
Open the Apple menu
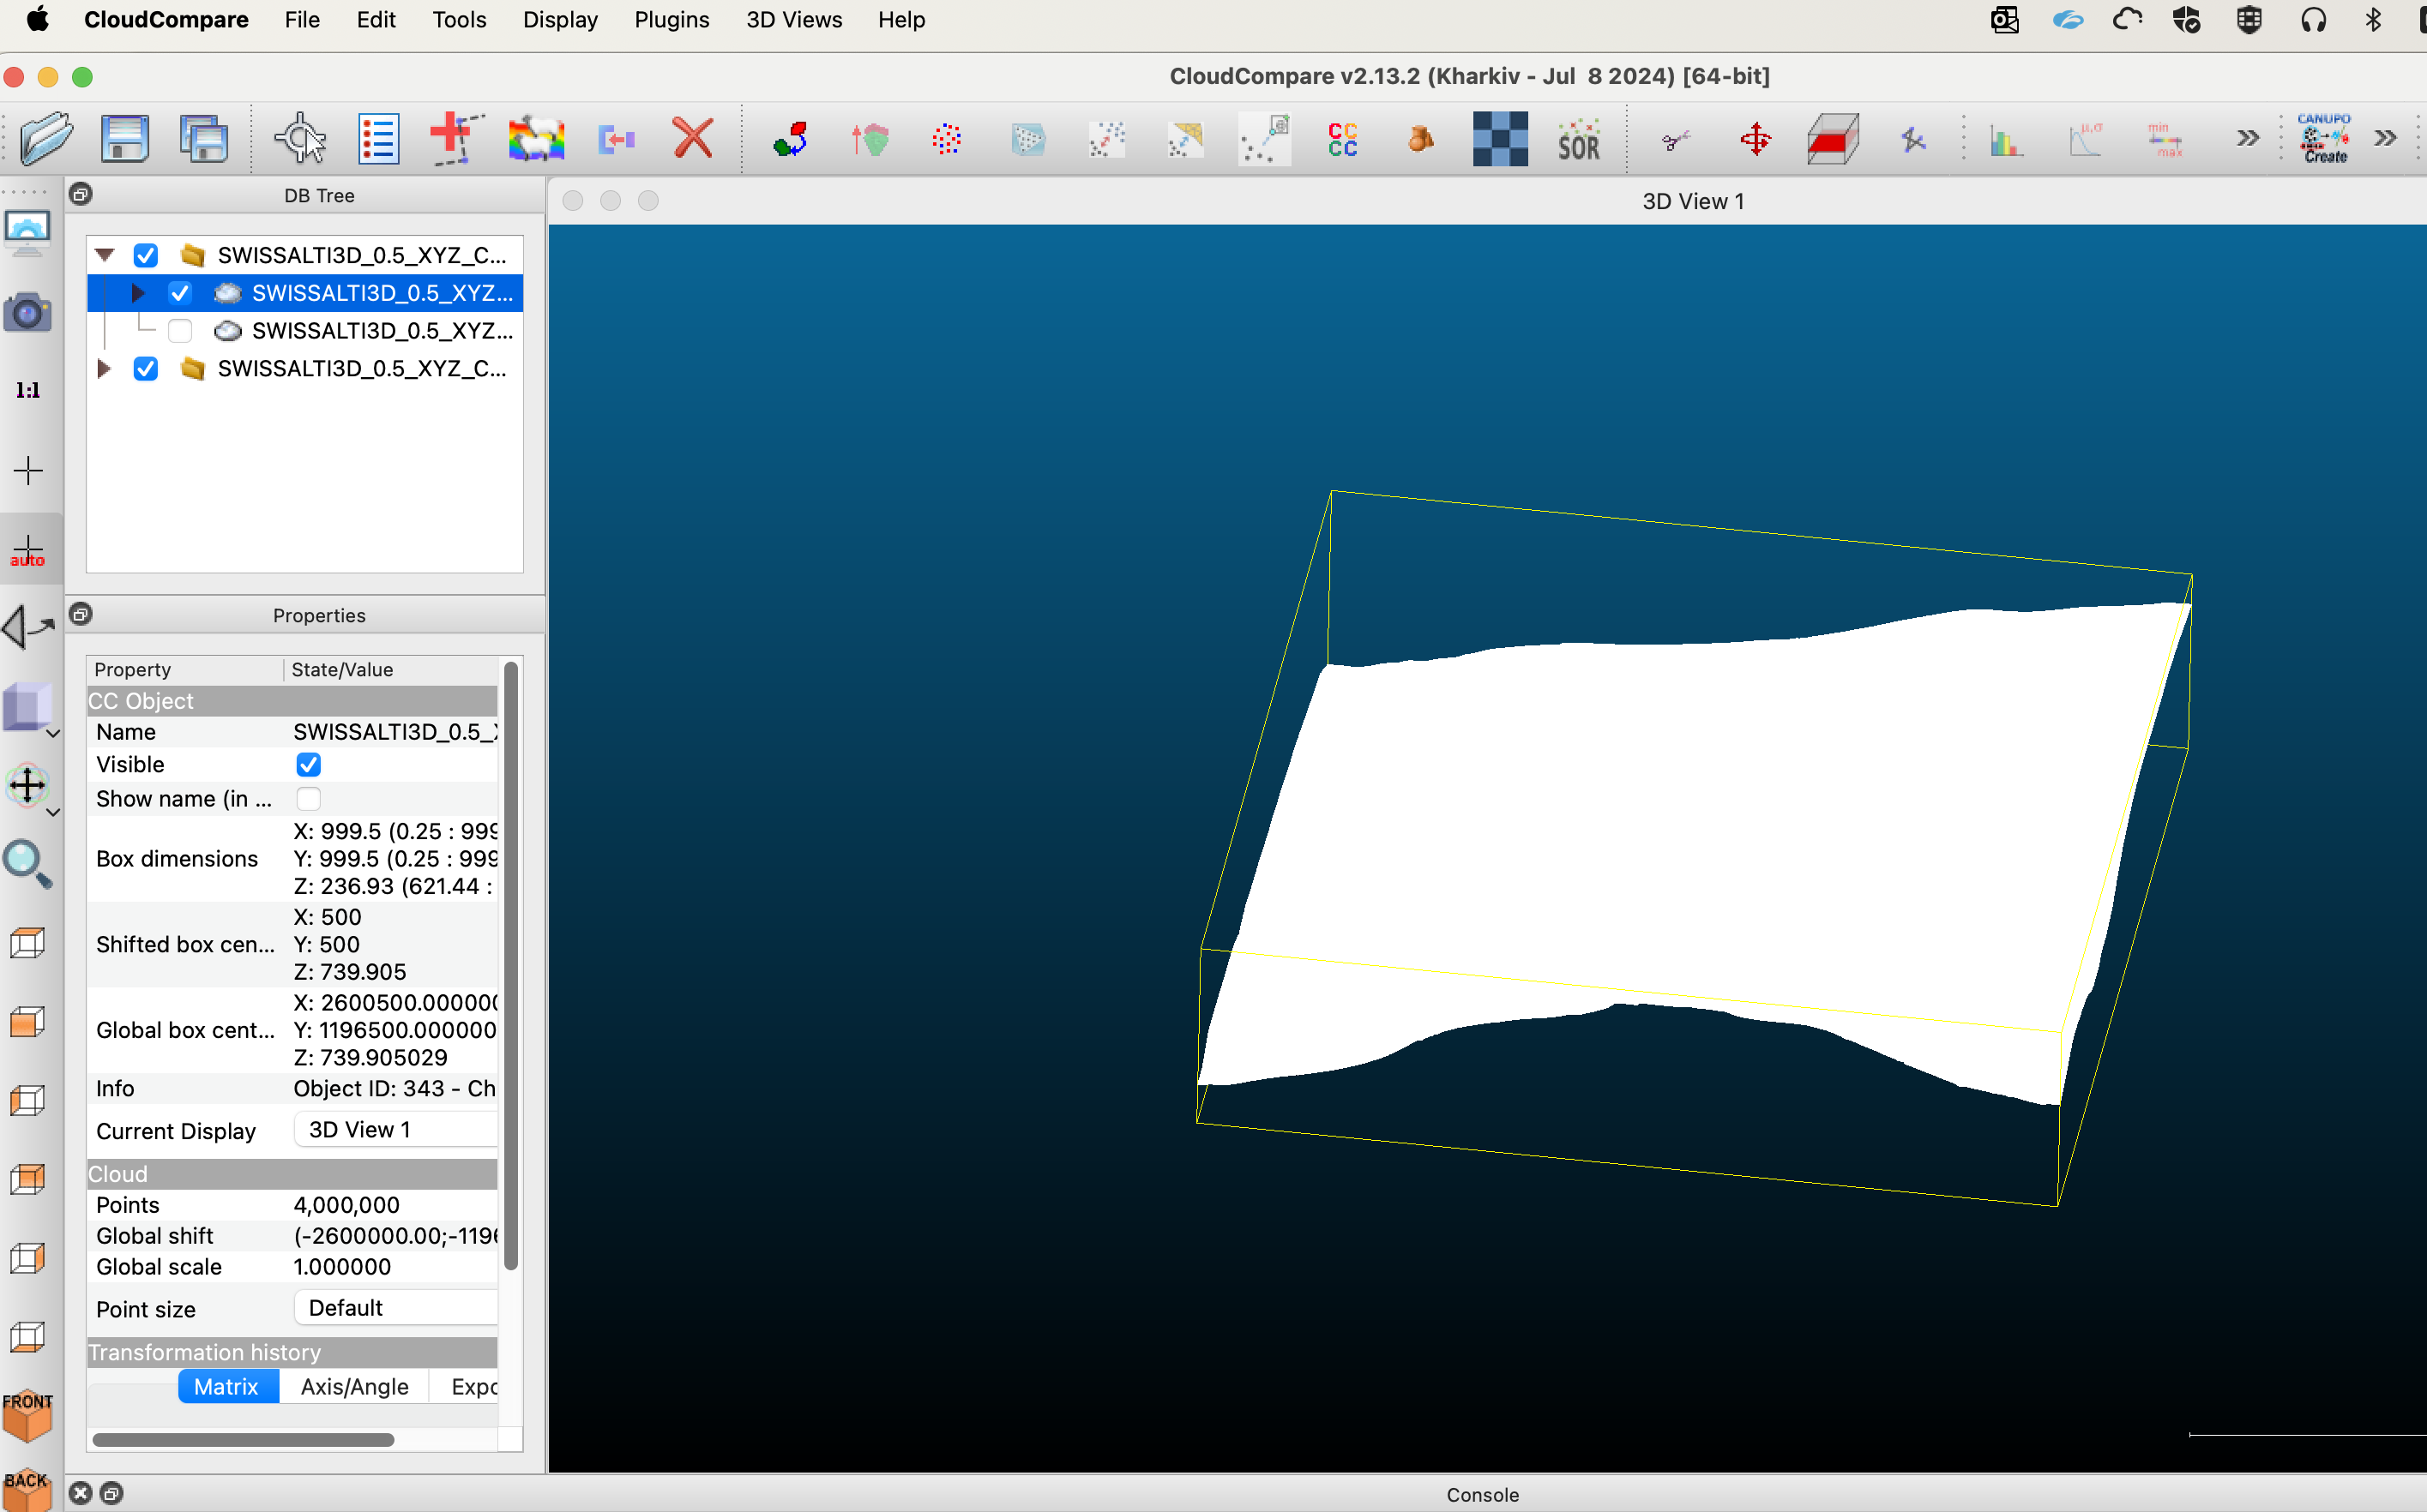38,19
